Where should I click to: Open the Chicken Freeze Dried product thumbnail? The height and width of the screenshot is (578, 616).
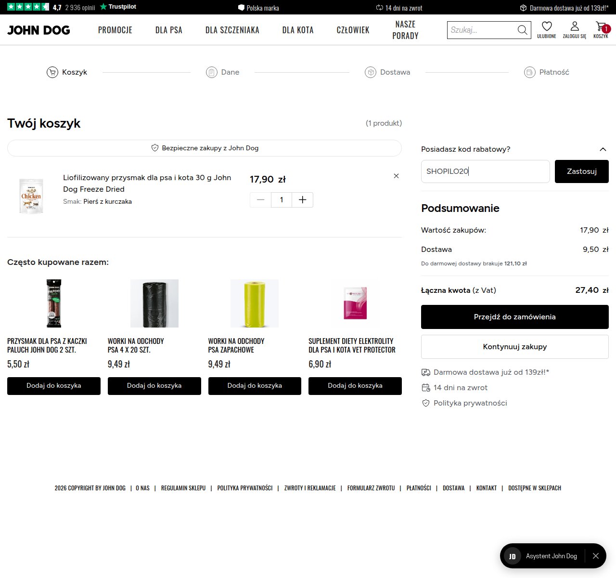click(x=31, y=196)
